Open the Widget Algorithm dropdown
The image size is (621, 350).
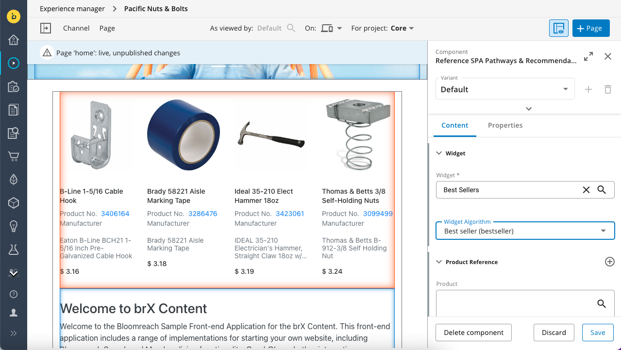pyautogui.click(x=525, y=231)
